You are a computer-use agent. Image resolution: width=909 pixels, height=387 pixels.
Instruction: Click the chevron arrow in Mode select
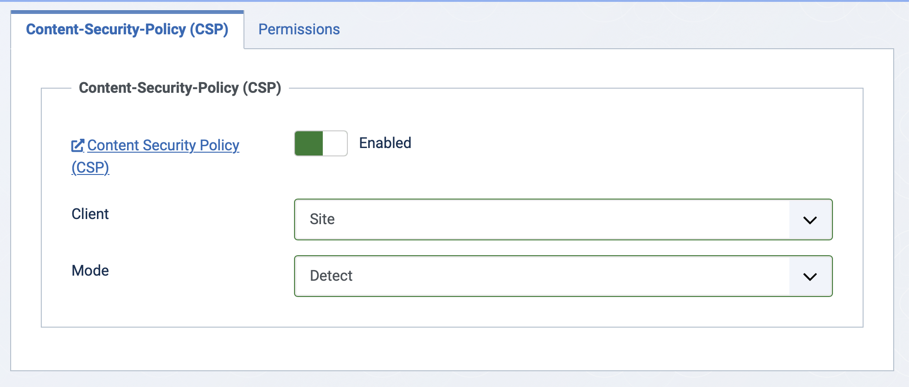point(810,277)
